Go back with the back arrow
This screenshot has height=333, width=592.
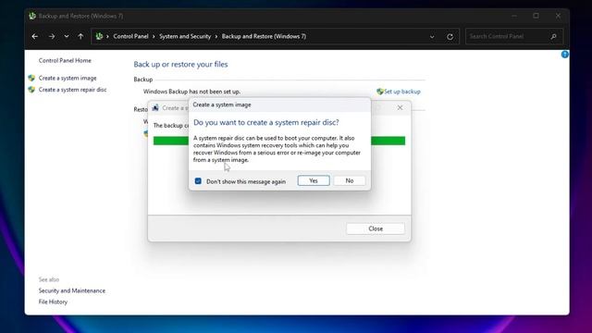tap(35, 37)
